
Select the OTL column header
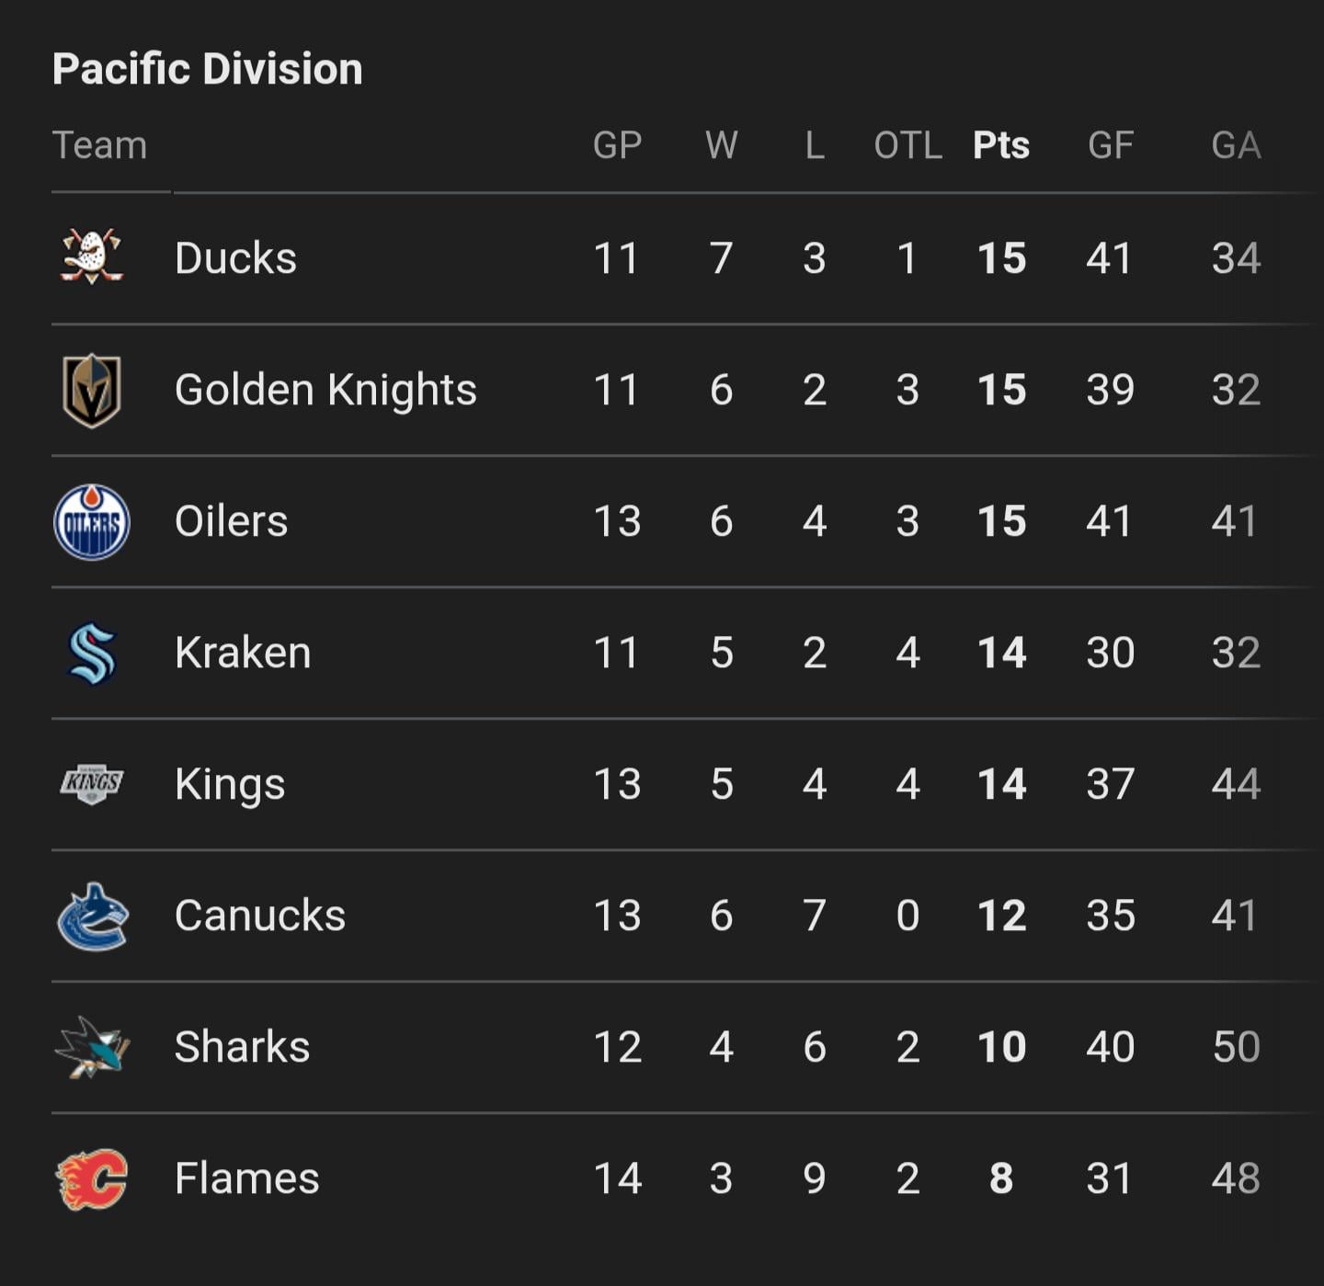907,145
